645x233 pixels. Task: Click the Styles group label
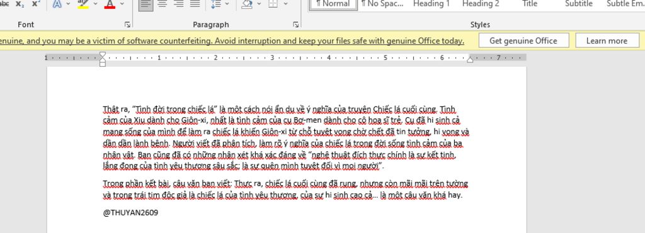coord(480,25)
